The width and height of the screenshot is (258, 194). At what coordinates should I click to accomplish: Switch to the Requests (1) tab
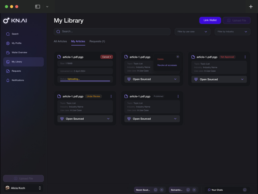point(97,41)
